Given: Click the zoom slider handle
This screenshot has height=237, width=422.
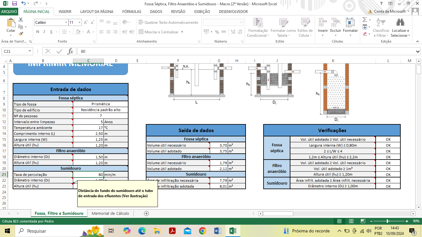Looking at the screenshot, I should (387, 221).
